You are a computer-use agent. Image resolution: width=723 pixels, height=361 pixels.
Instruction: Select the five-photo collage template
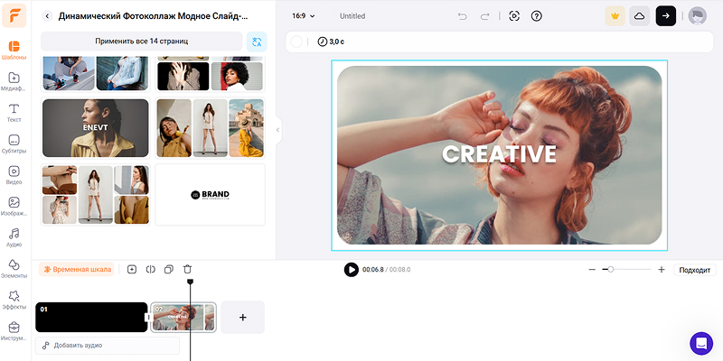(x=96, y=194)
